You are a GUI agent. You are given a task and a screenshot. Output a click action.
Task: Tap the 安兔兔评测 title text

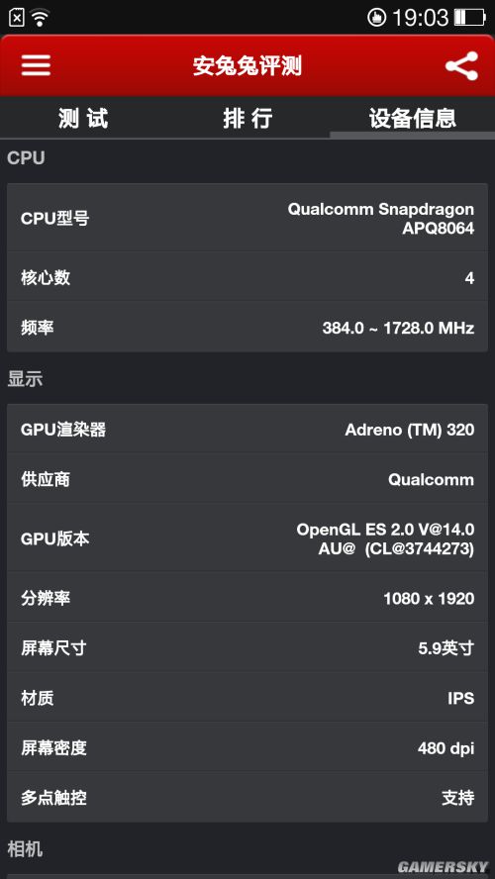point(247,66)
